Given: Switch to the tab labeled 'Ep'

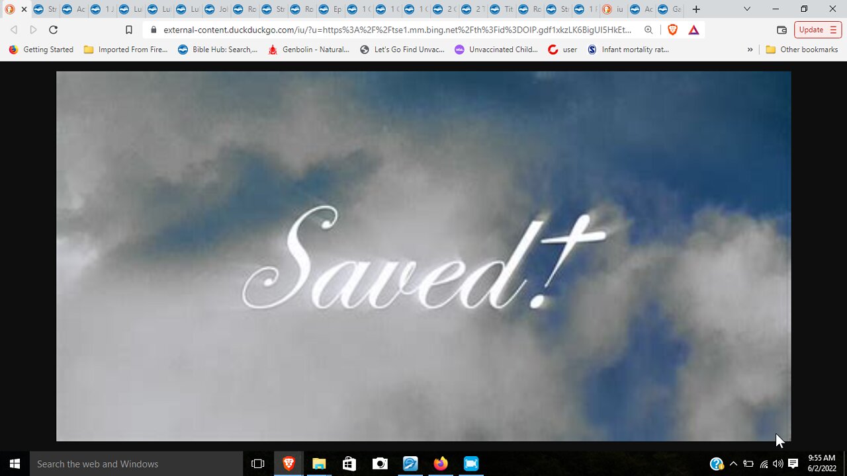Looking at the screenshot, I should 330,9.
